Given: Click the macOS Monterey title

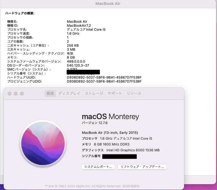Looking at the screenshot, I should pyautogui.click(x=110, y=117).
